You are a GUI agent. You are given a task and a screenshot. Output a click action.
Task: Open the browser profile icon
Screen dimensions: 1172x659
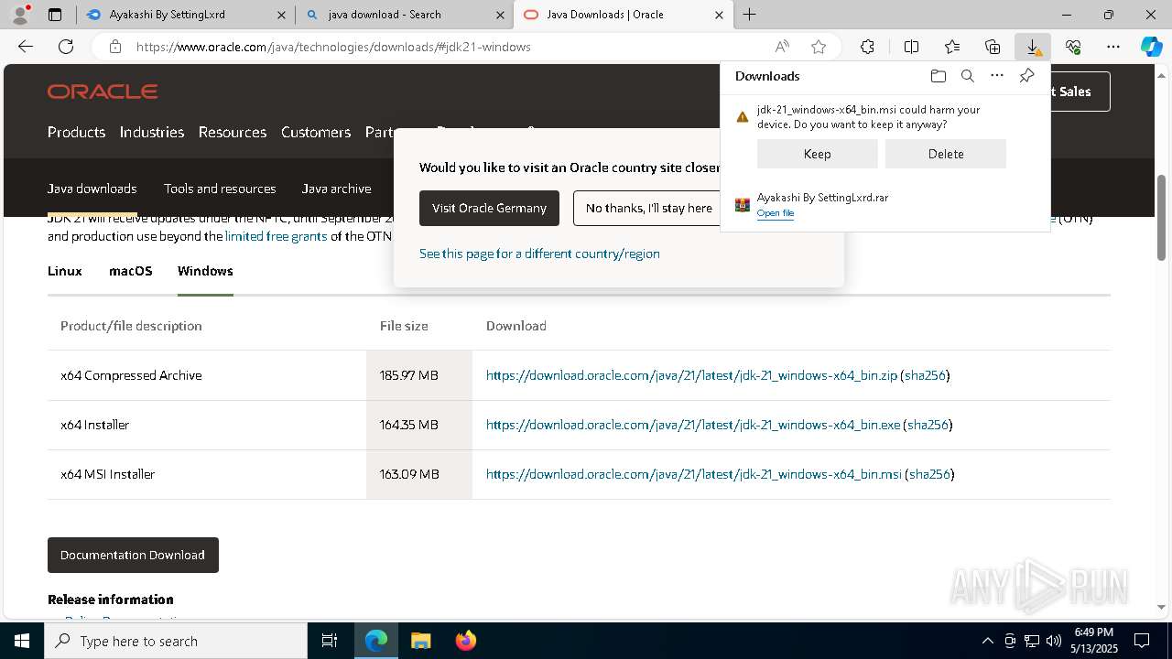(19, 15)
